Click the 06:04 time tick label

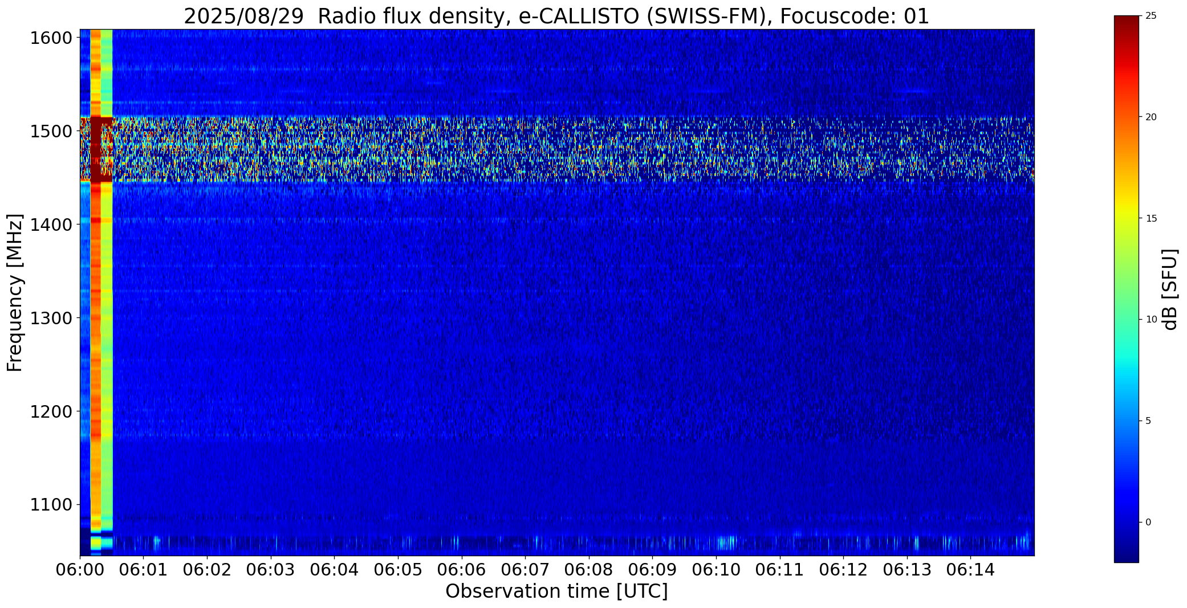(335, 570)
